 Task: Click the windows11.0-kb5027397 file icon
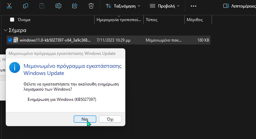[16, 40]
